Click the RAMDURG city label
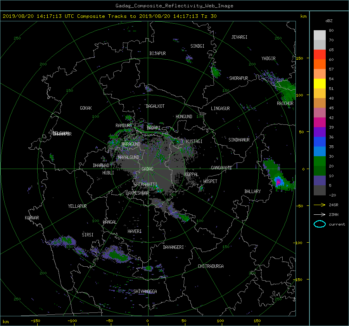The width and height of the screenshot is (349, 326). coord(124,126)
